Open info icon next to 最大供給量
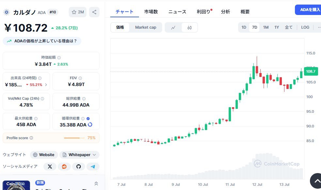 pos(36,119)
